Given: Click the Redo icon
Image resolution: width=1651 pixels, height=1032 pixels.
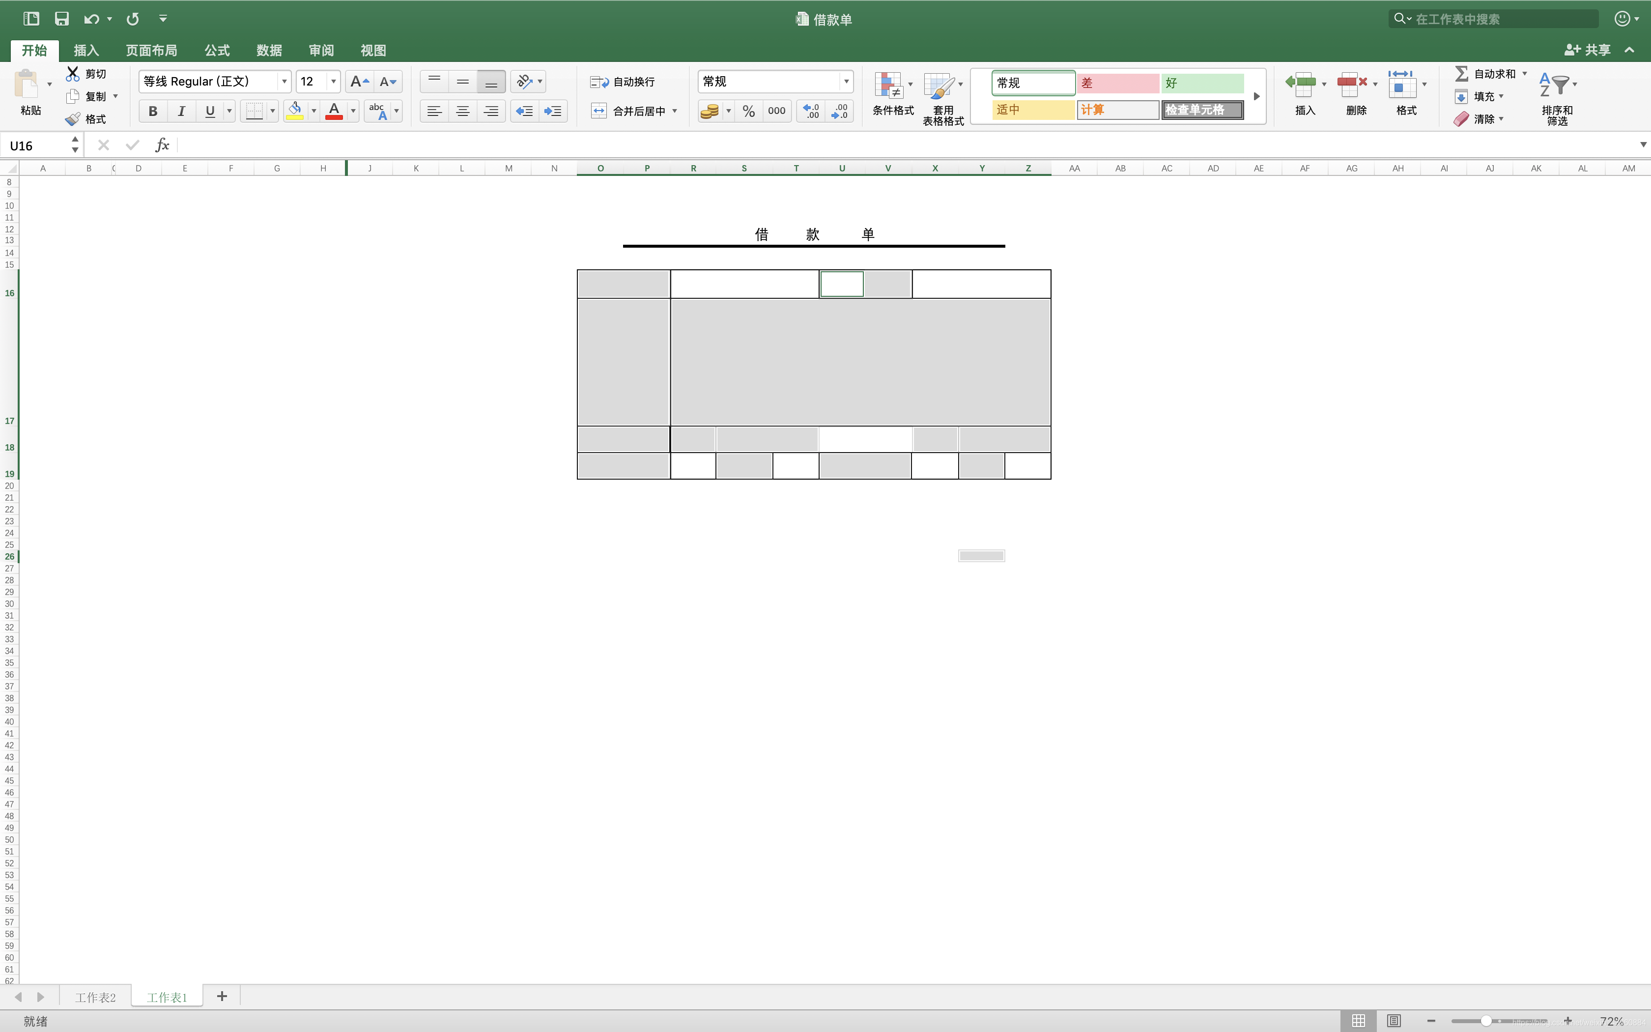Looking at the screenshot, I should [133, 19].
